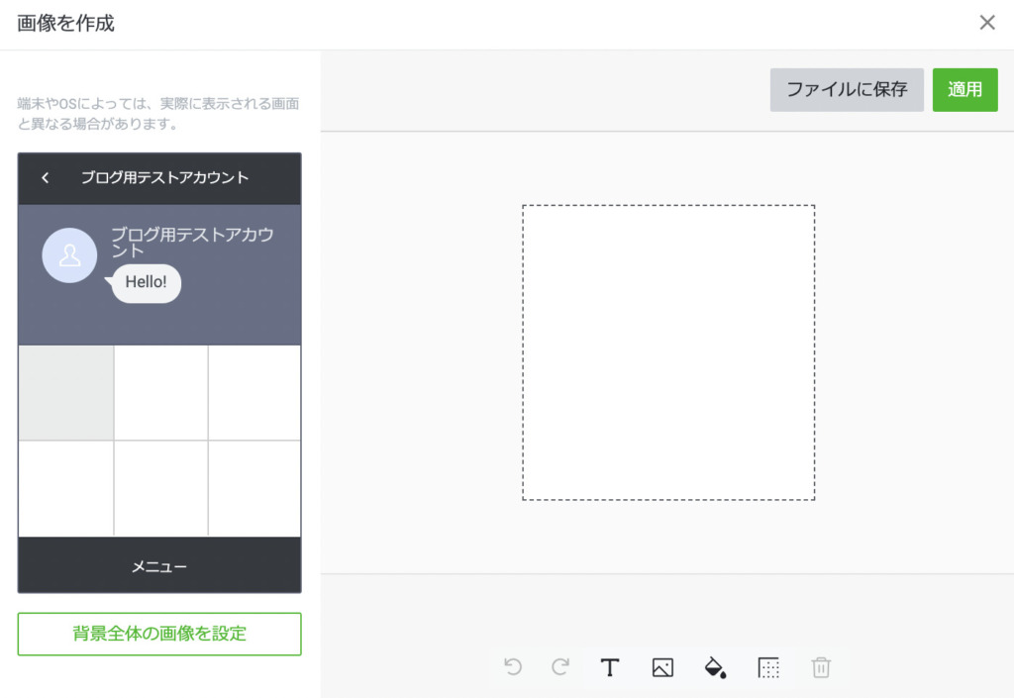Select the top-middle rich menu cell
This screenshot has height=698, width=1014.
[x=160, y=392]
